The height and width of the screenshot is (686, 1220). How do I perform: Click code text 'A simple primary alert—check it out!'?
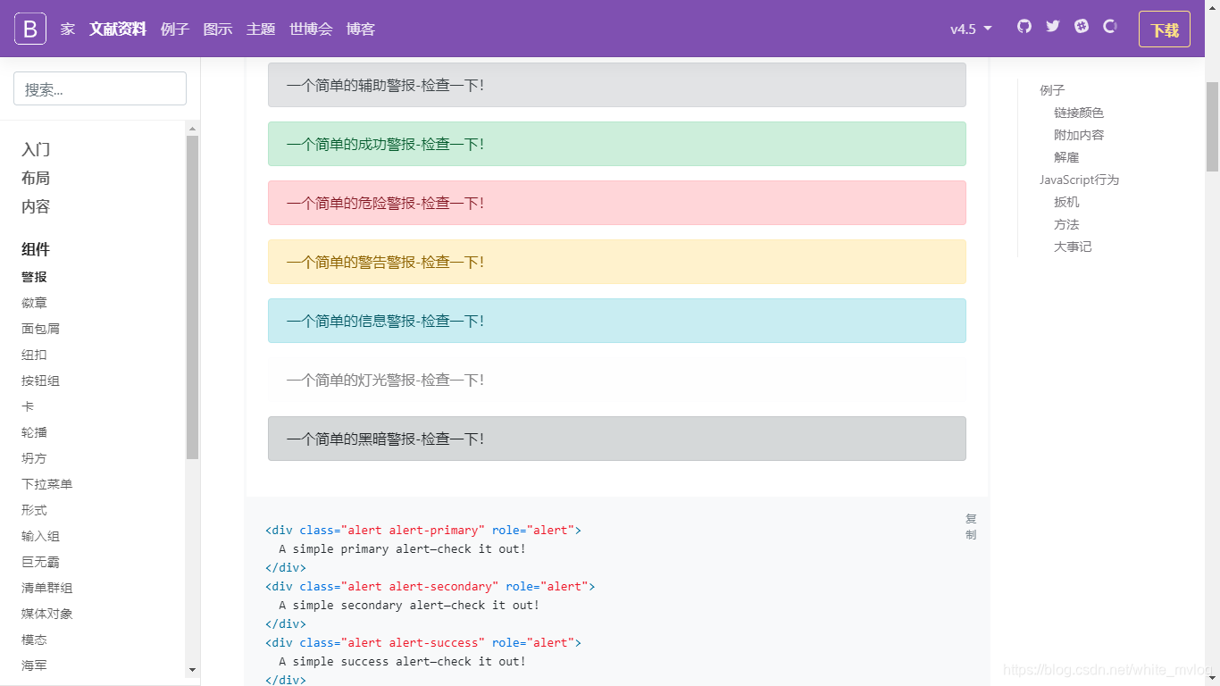pos(403,548)
